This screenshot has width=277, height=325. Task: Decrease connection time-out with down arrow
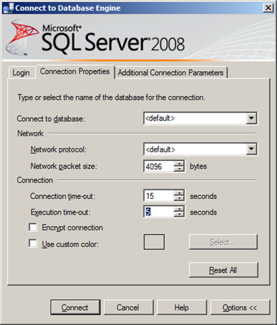[179, 198]
